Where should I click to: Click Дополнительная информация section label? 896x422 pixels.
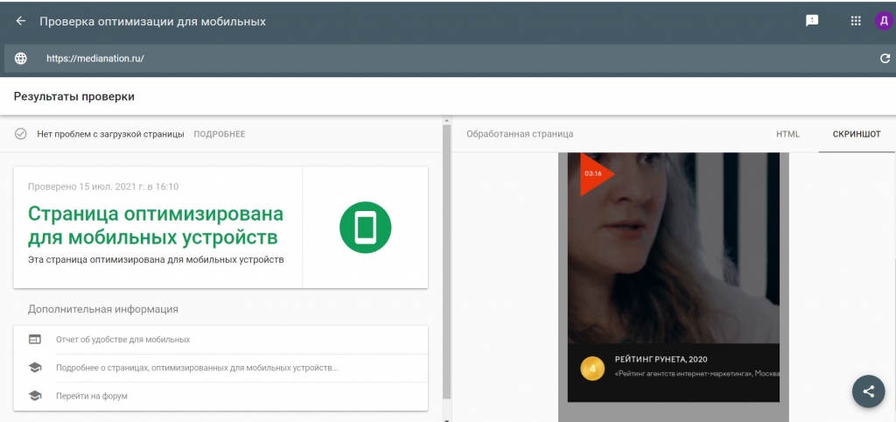[x=103, y=309]
